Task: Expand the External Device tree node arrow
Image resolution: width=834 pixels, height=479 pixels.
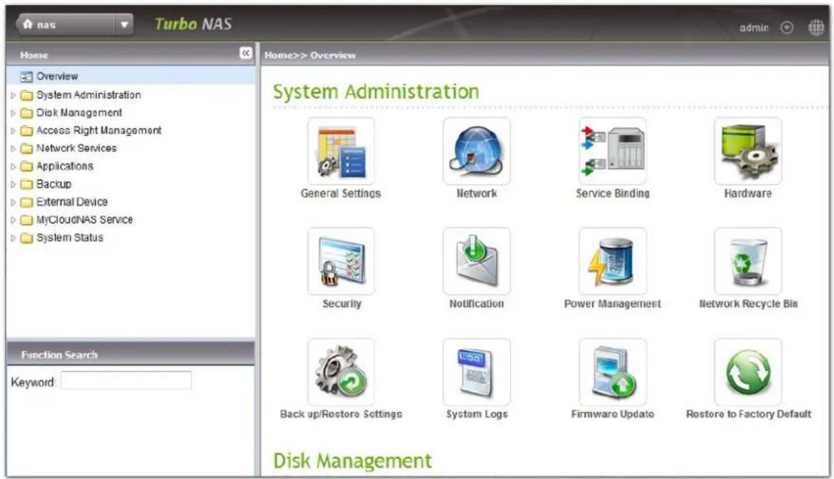Action: (14, 203)
